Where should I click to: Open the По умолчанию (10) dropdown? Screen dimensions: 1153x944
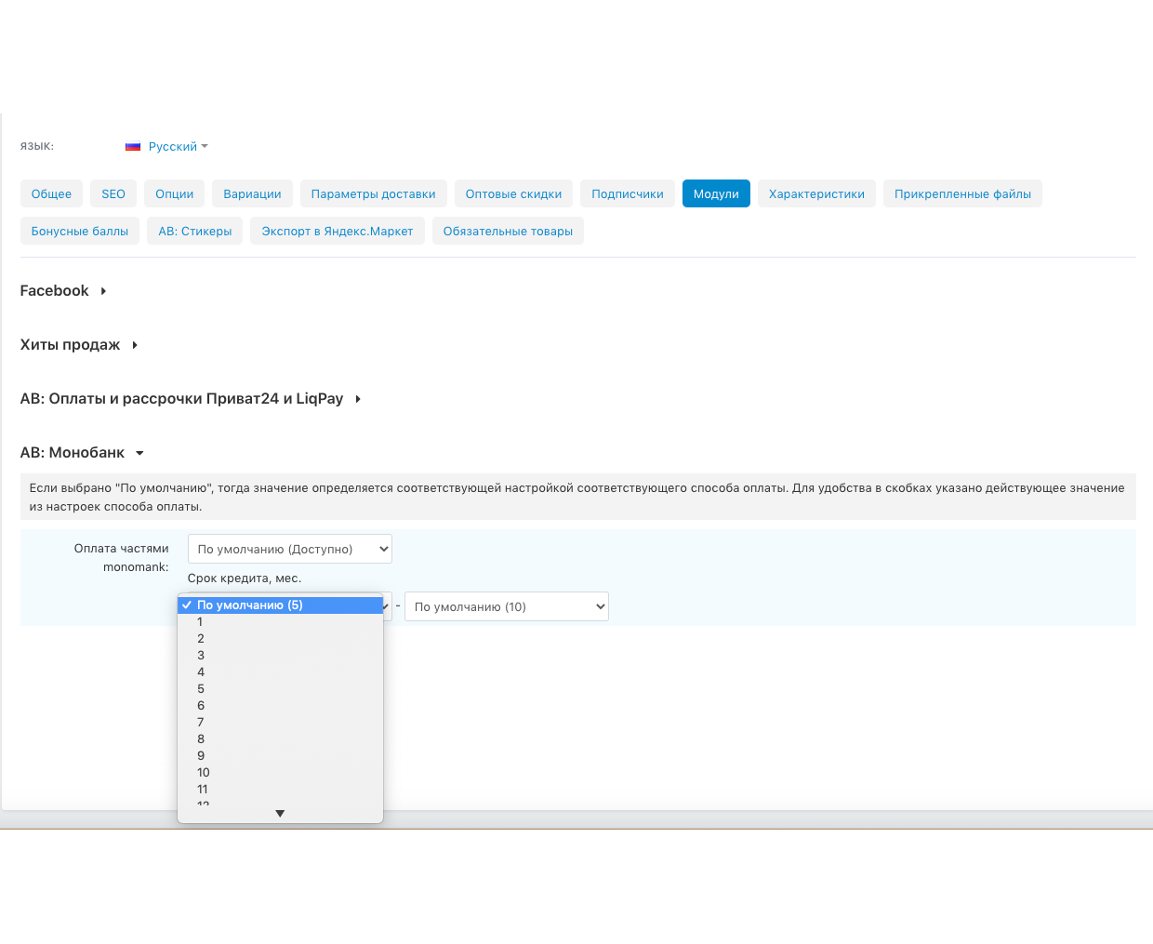tap(506, 606)
